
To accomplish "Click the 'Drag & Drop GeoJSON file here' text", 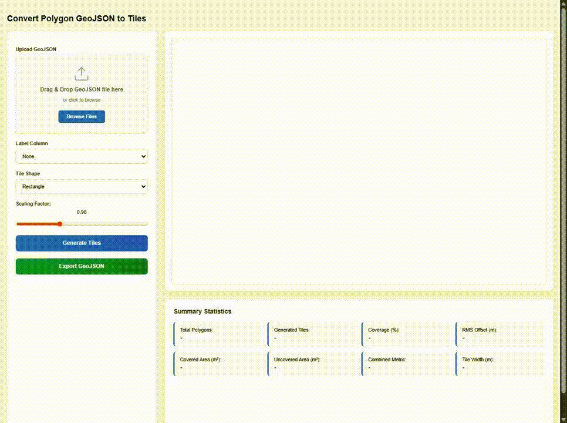I will 82,89.
